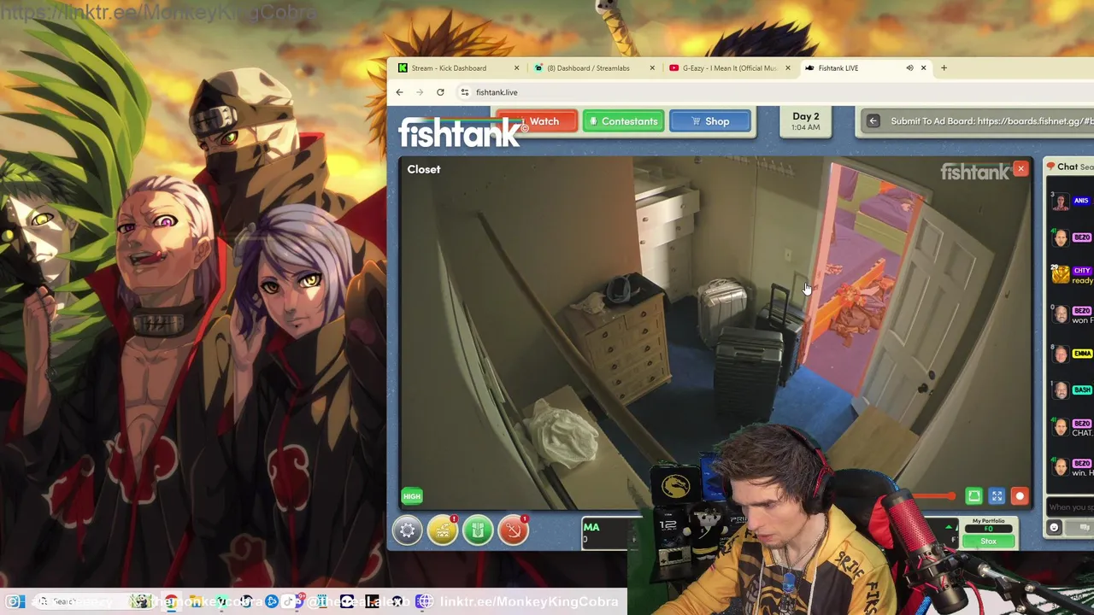This screenshot has width=1094, height=615.
Task: Open the fishtank settings gear icon
Action: pos(408,530)
